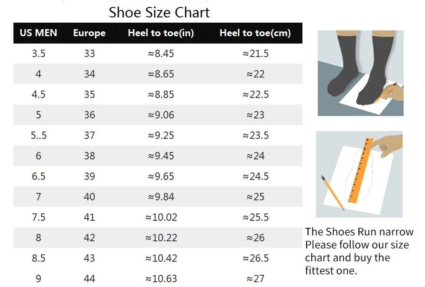Click the Europe size 42 cell
425x287 pixels.
point(90,238)
